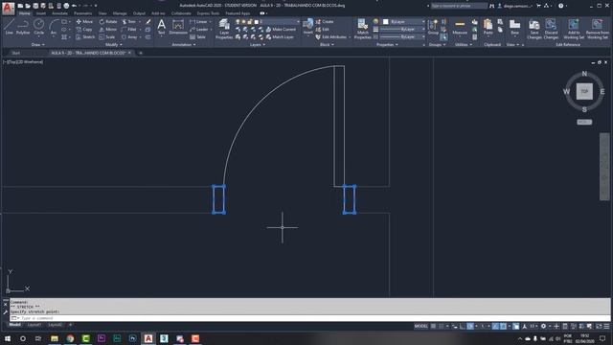The image size is (613, 345).
Task: Expand the Draw panel dropdown
Action: click(38, 45)
